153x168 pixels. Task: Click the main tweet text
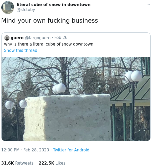tap(49, 21)
